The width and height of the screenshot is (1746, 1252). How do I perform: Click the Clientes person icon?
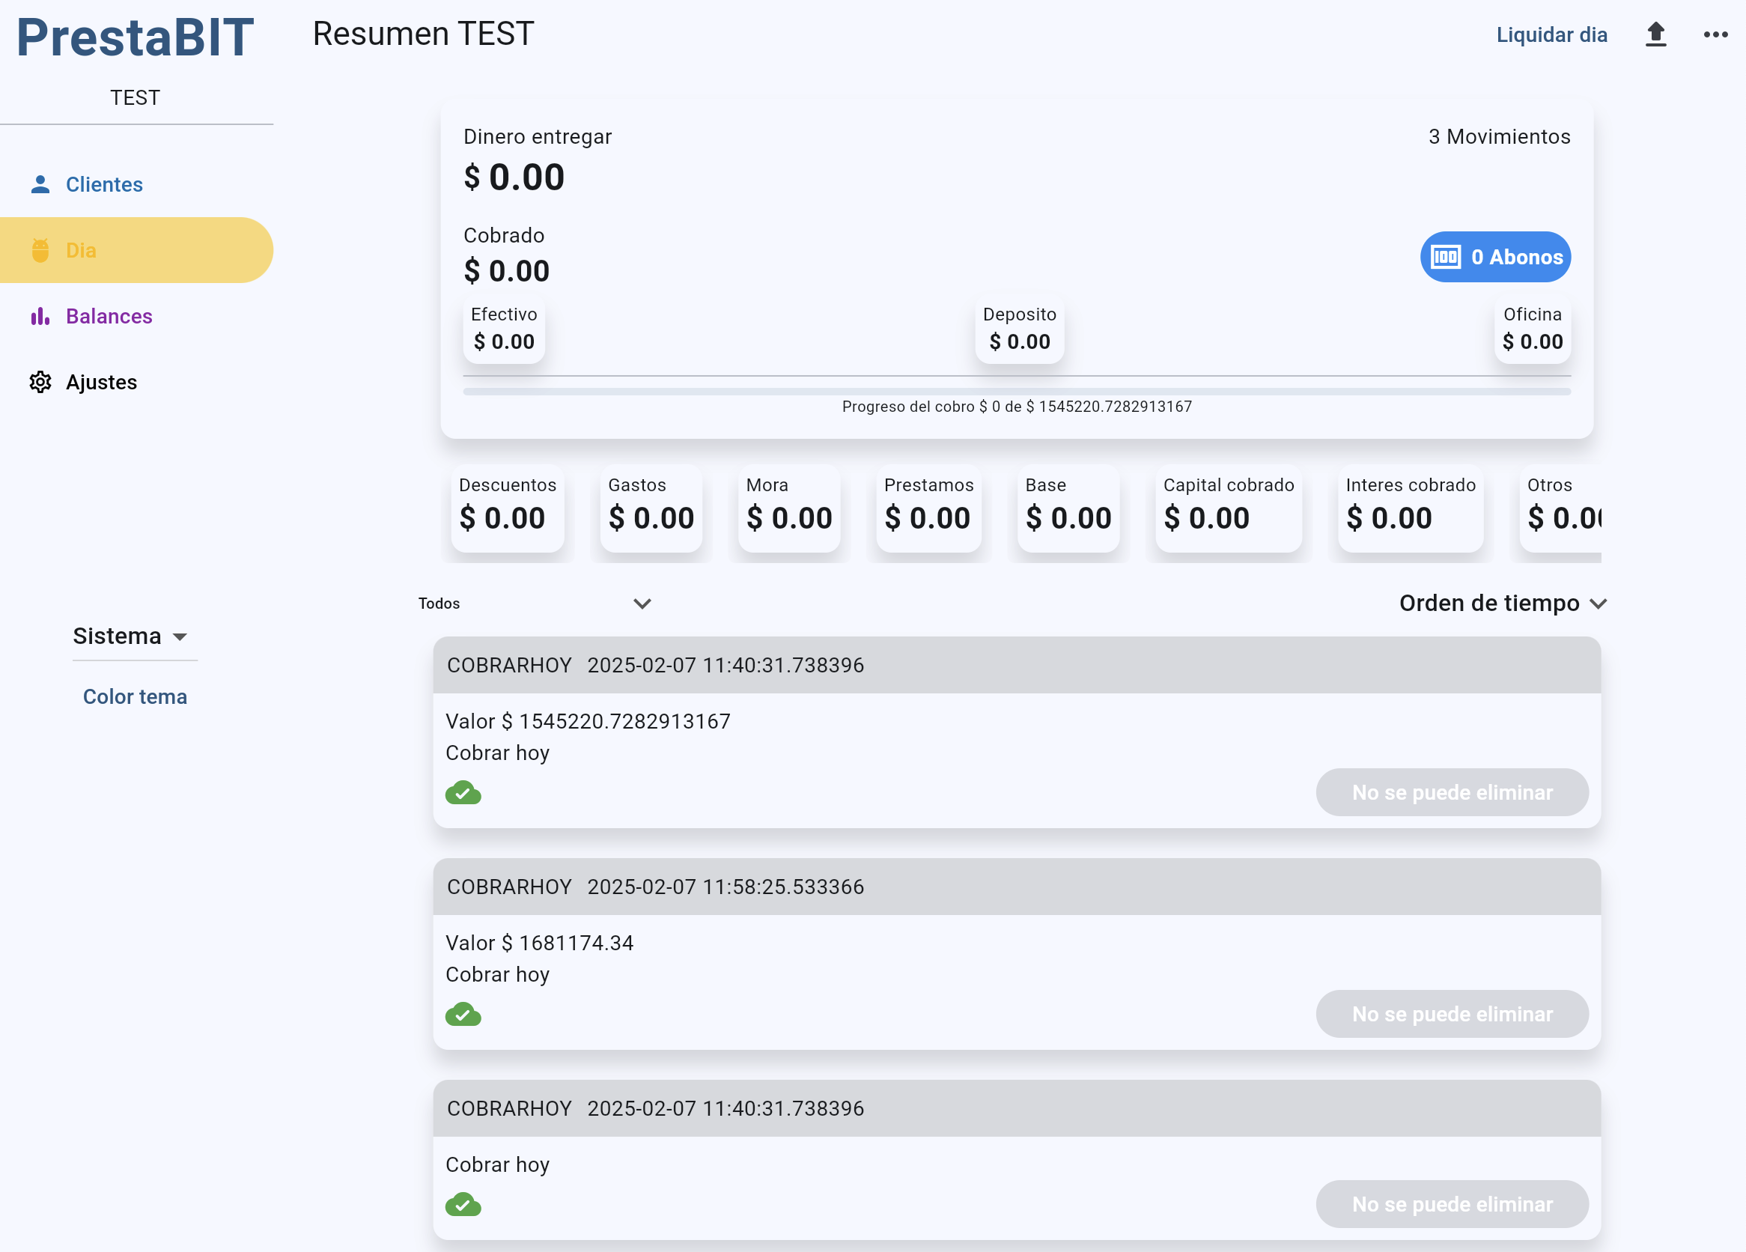click(40, 185)
